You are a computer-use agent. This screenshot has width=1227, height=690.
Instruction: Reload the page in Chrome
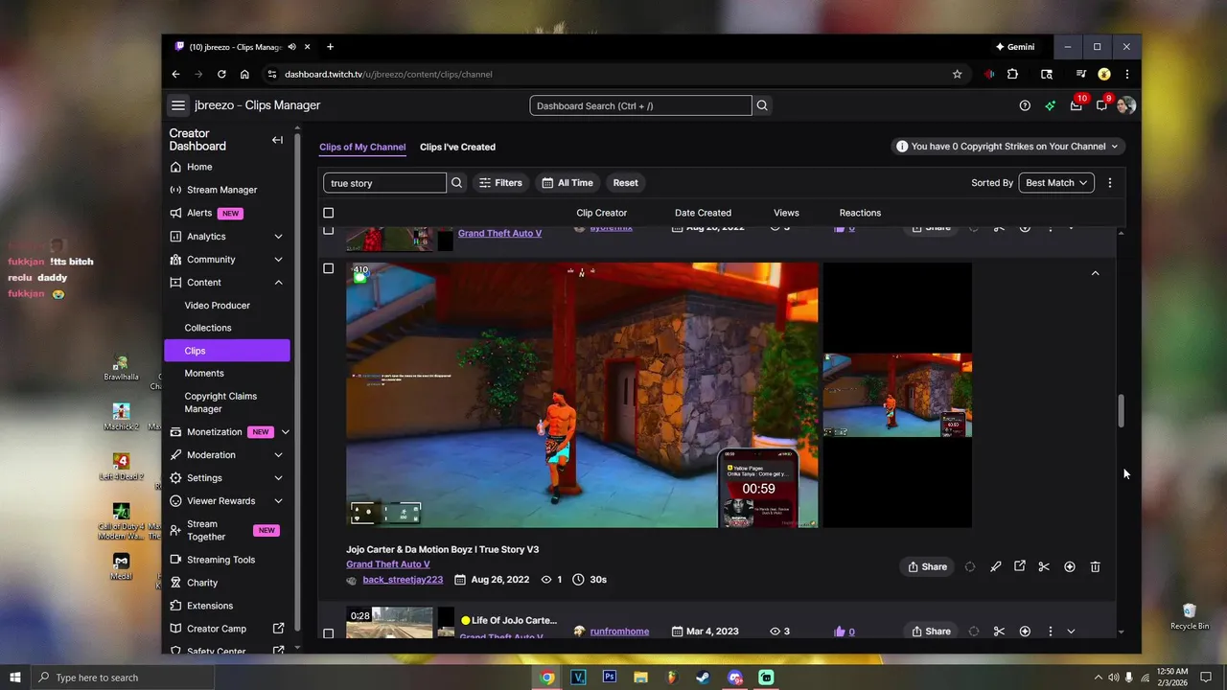click(221, 74)
